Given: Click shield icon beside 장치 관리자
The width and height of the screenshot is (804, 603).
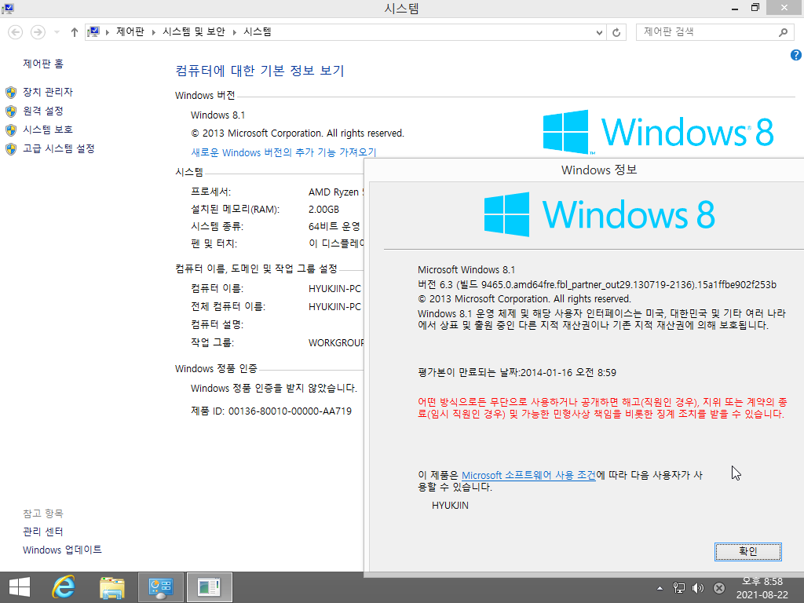Looking at the screenshot, I should [11, 93].
